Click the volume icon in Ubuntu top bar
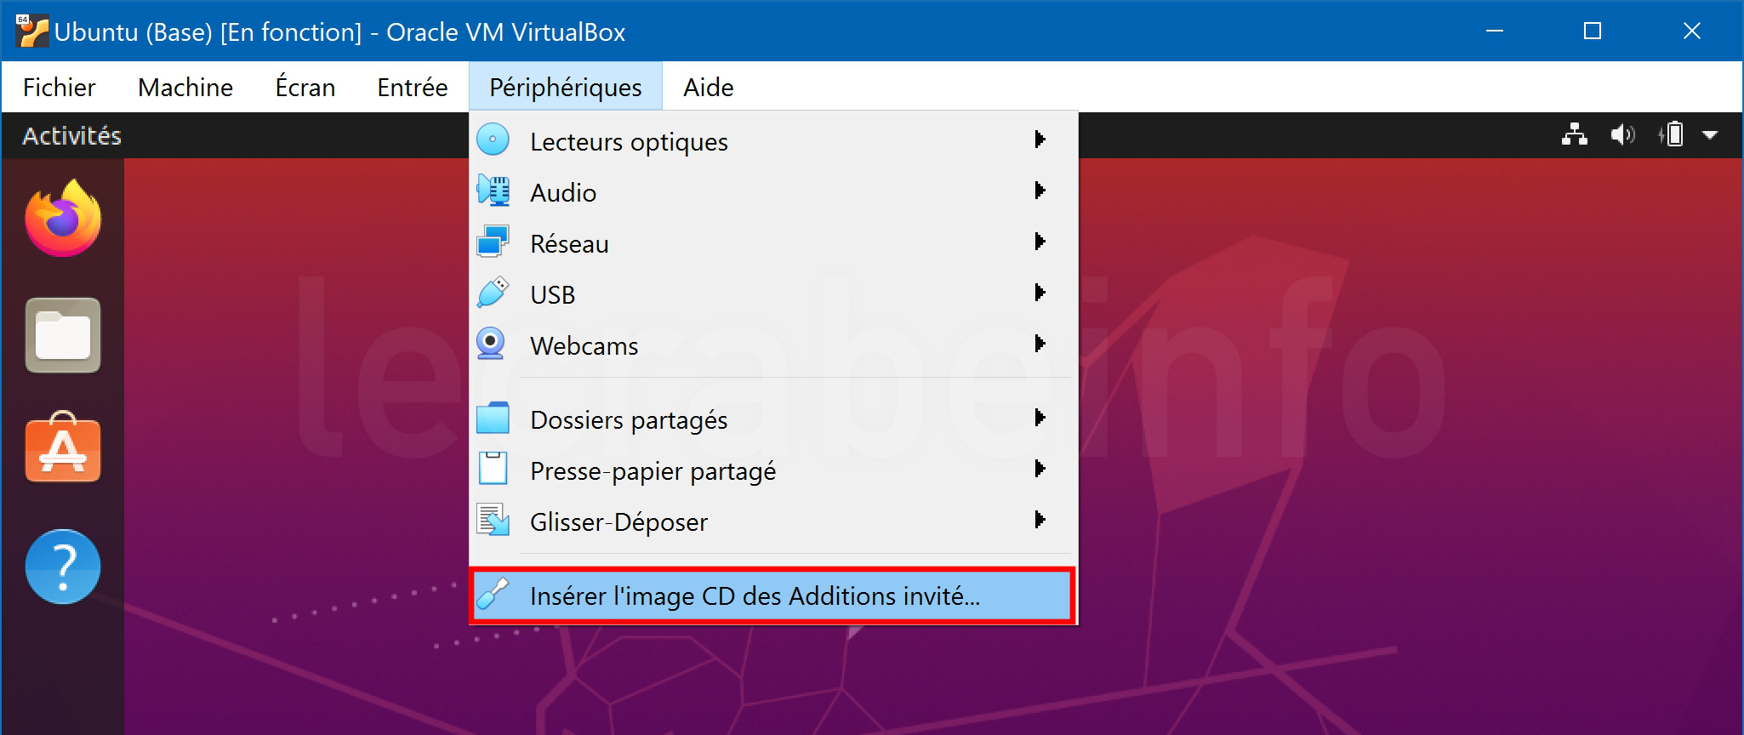The width and height of the screenshot is (1744, 735). 1622,134
